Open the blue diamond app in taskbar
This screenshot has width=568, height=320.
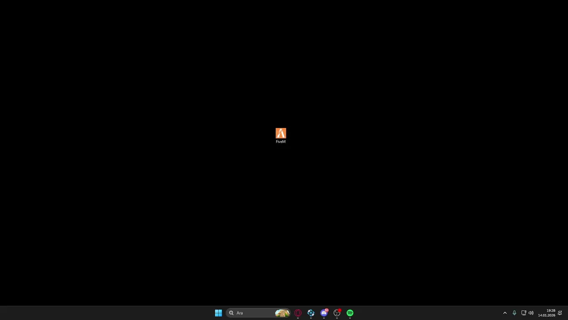(x=311, y=313)
